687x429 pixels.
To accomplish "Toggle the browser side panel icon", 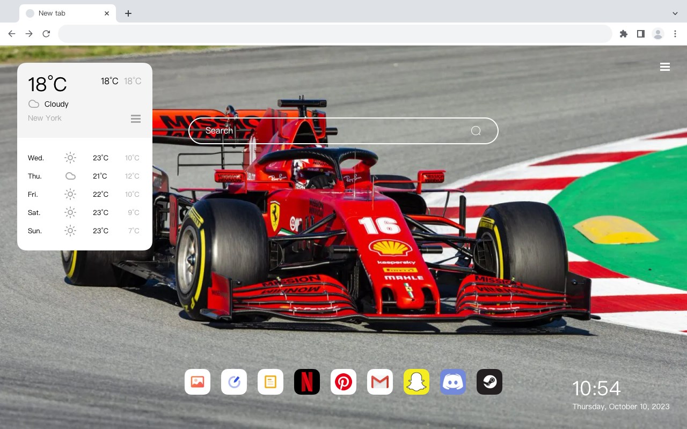I will (x=640, y=34).
